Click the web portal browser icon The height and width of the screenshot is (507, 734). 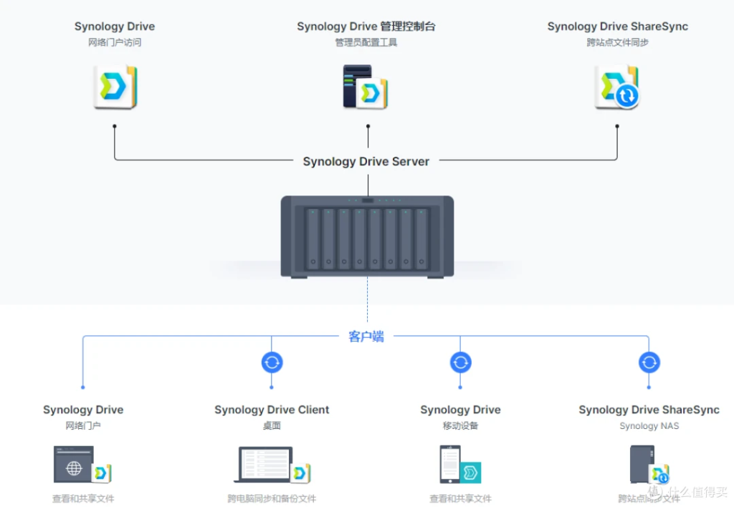[x=83, y=465]
